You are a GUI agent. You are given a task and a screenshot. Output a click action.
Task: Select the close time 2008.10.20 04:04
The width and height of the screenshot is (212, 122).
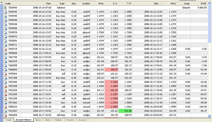pyautogui.click(x=153, y=115)
